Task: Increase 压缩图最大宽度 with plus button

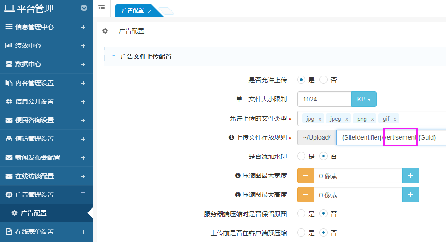Action: coord(411,176)
